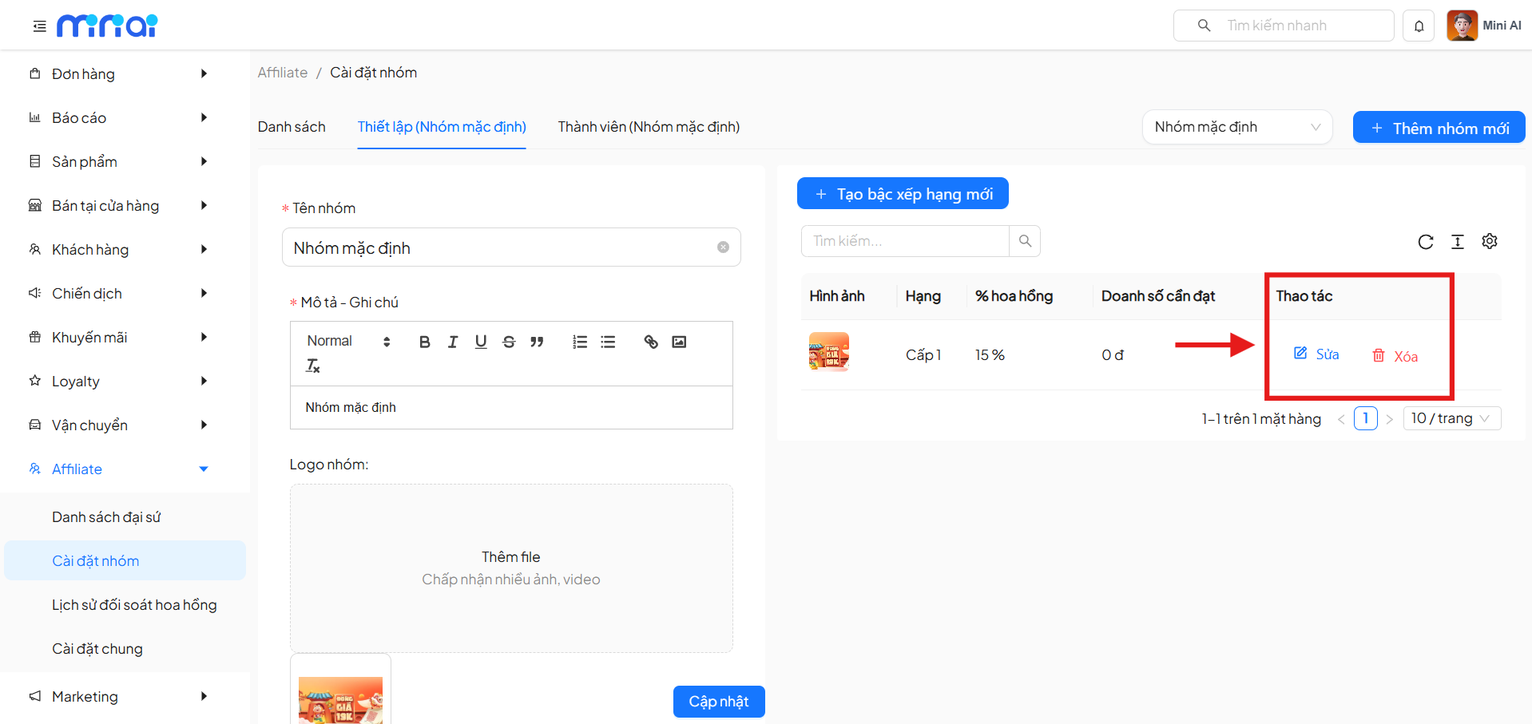Toggle strikethrough formatting in editor
Viewport: 1532px width, 724px height.
(509, 342)
